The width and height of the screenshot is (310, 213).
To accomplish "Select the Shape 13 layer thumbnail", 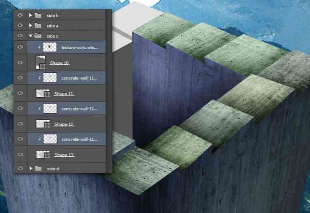I will click(43, 154).
